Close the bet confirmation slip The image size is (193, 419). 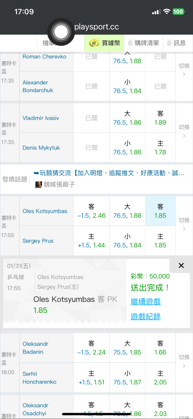(181, 265)
